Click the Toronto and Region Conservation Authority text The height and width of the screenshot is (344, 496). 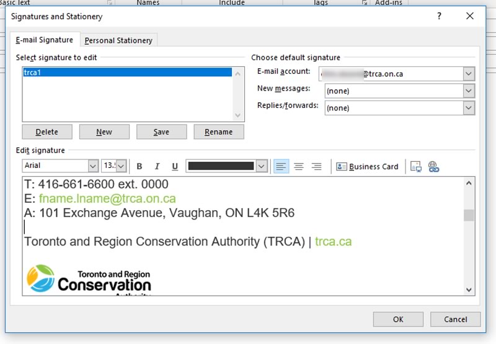[164, 241]
